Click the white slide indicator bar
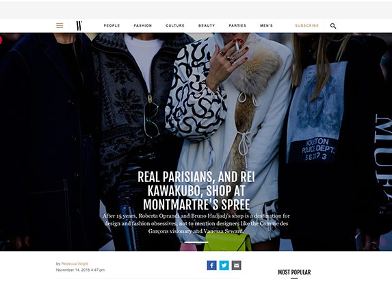 pos(196,242)
